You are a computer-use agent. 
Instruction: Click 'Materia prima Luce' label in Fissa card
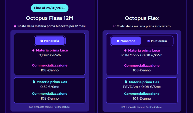[x=52, y=50]
